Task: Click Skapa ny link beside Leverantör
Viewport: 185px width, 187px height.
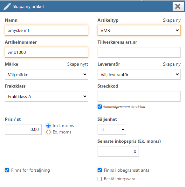Action: pos(172,64)
